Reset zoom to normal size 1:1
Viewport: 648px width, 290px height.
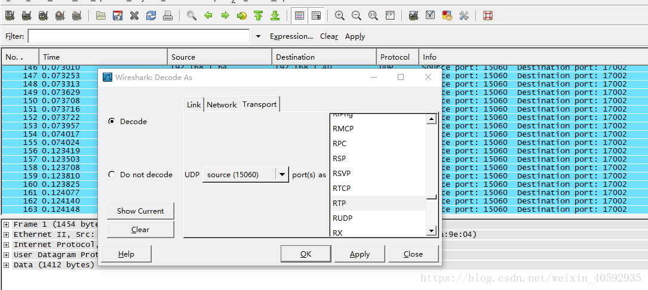click(373, 16)
